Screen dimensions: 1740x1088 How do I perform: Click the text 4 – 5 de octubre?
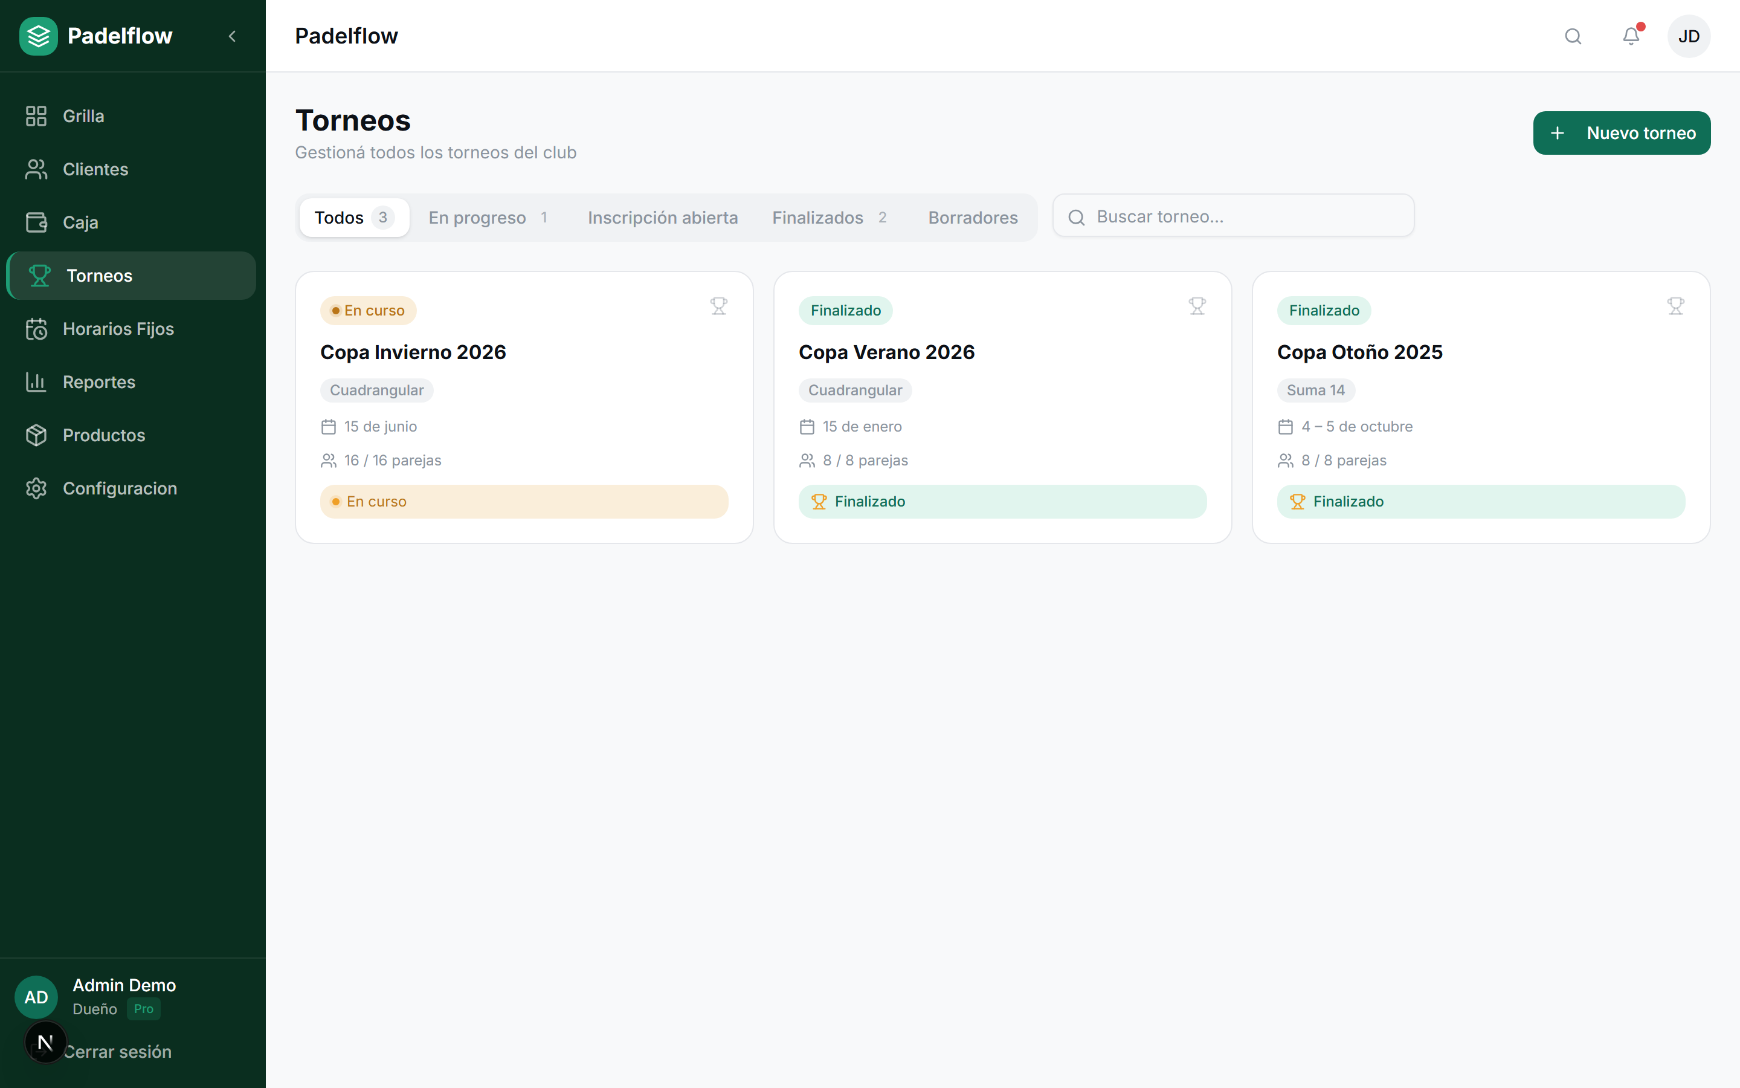click(1357, 427)
